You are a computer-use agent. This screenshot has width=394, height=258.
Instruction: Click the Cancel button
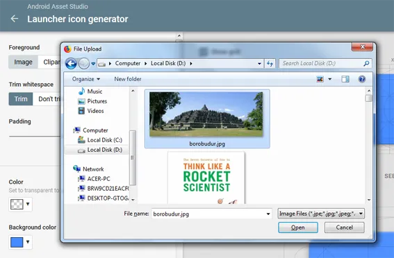[x=344, y=227]
